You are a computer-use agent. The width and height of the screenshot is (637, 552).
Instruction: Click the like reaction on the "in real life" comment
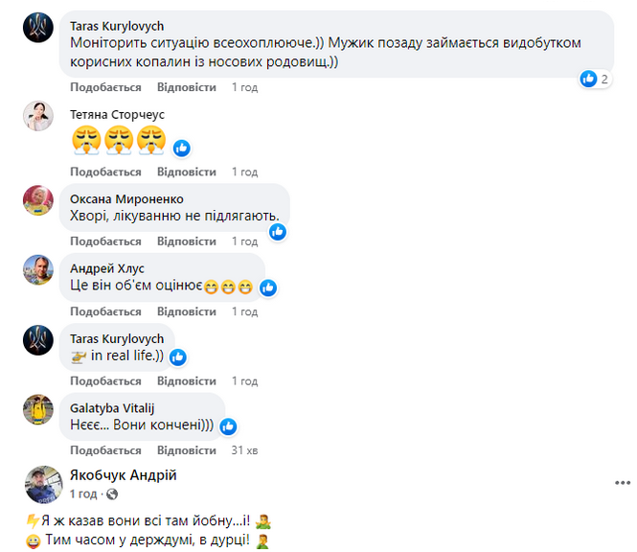pos(177,356)
